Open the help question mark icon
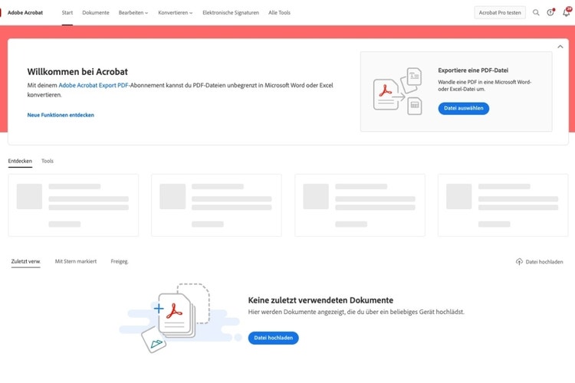This screenshot has width=575, height=383. click(x=550, y=12)
